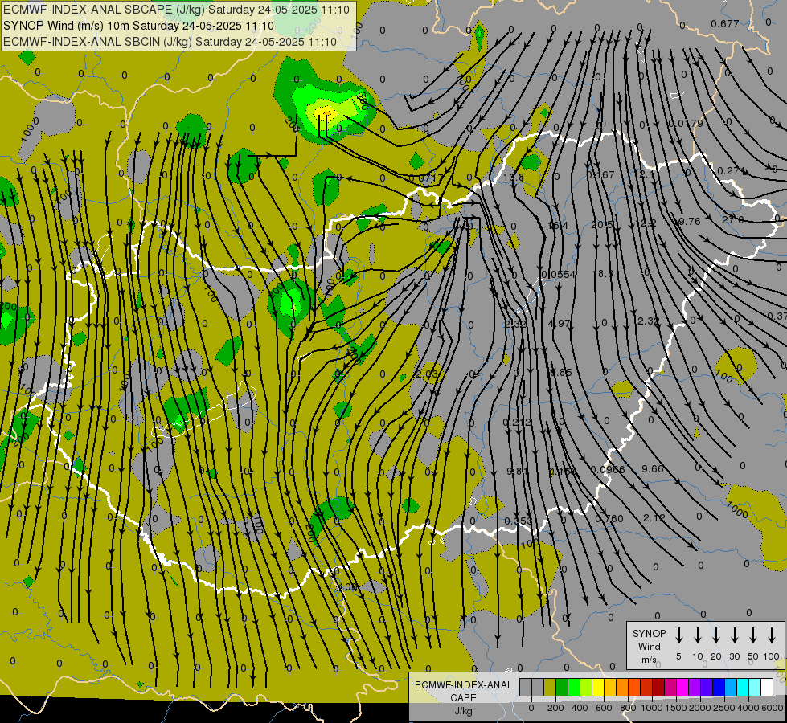This screenshot has height=723, width=787.
Task: Click the ECMWF-INDEX-ANAL CAPE J/kg legend label
Action: pos(463,697)
